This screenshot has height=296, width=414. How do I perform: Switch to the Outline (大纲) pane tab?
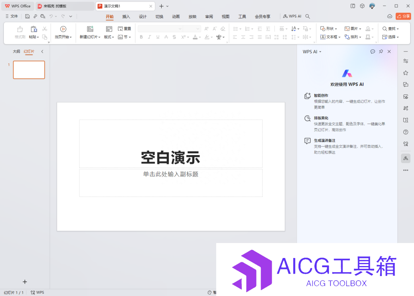16,51
